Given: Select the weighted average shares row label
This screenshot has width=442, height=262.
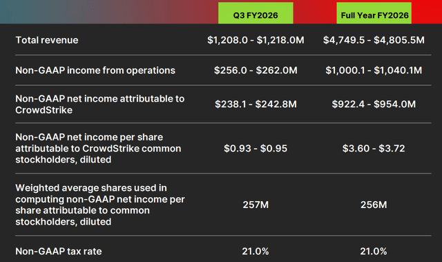Looking at the screenshot, I should (x=100, y=205).
